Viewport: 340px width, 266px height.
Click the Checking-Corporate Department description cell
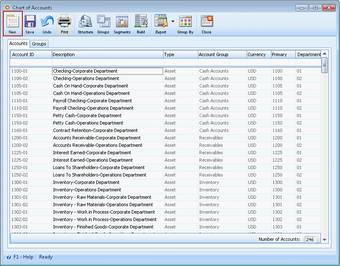pyautogui.click(x=108, y=71)
